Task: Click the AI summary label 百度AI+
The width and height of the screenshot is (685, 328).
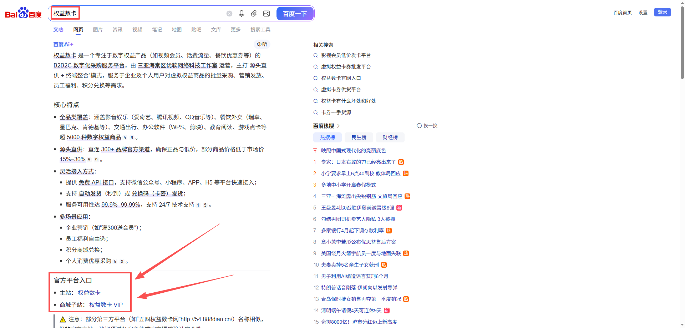Action: (63, 44)
